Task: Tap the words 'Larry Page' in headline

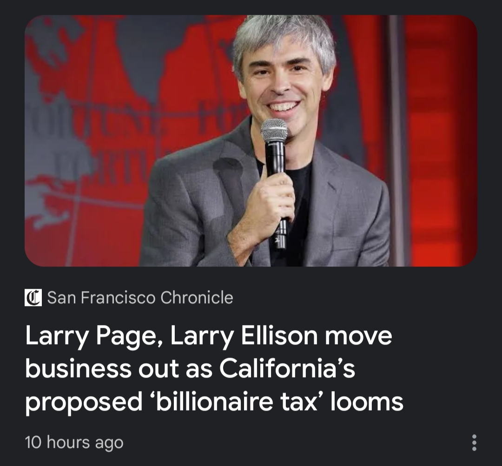Action: click(90, 337)
